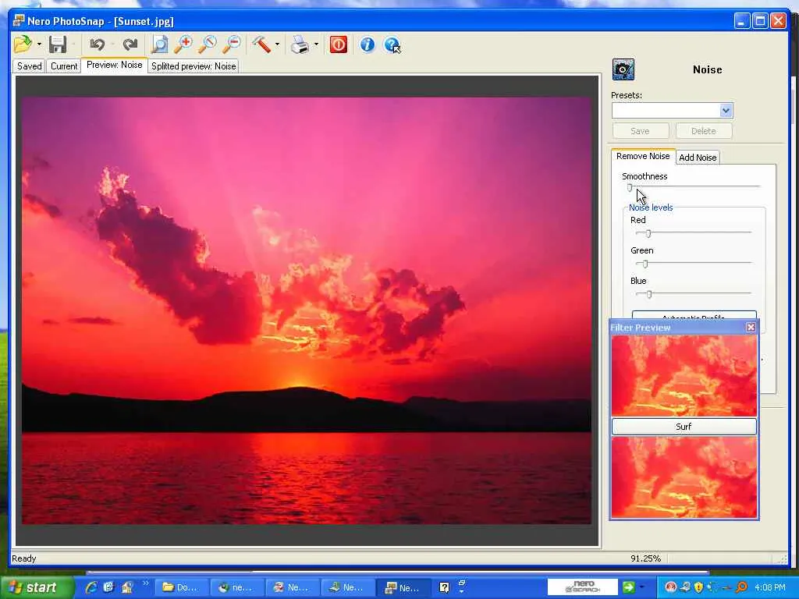This screenshot has height=599, width=799.
Task: Click the Noise camera panel icon
Action: coord(623,69)
